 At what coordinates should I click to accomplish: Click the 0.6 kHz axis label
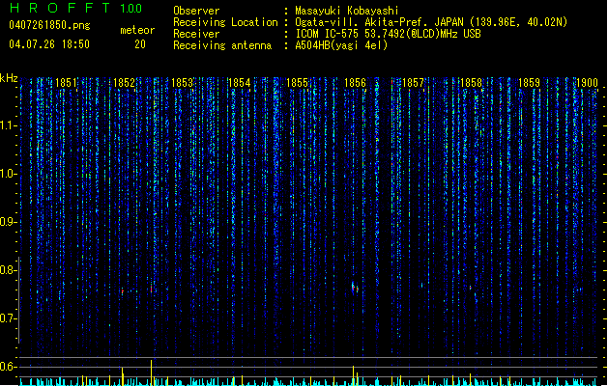[x=8, y=367]
